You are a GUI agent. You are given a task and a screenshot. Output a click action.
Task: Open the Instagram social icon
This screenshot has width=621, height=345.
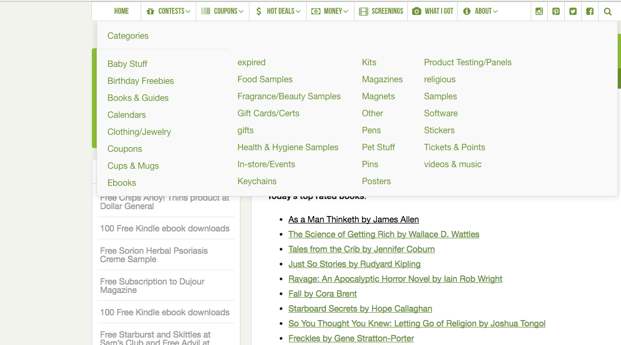point(539,12)
